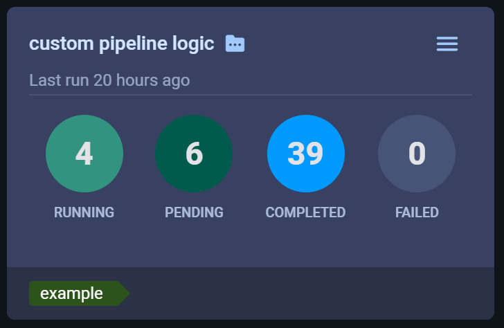
Task: Select the FAILED label
Action: tap(417, 212)
